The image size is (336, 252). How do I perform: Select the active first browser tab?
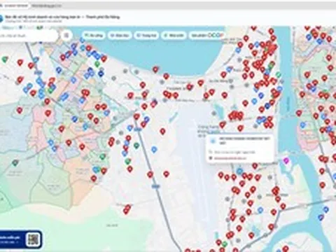pos(15,6)
